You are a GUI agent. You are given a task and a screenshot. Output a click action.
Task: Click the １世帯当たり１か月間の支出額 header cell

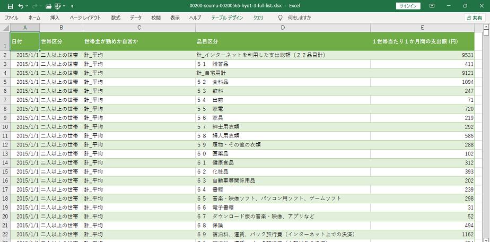(422, 41)
